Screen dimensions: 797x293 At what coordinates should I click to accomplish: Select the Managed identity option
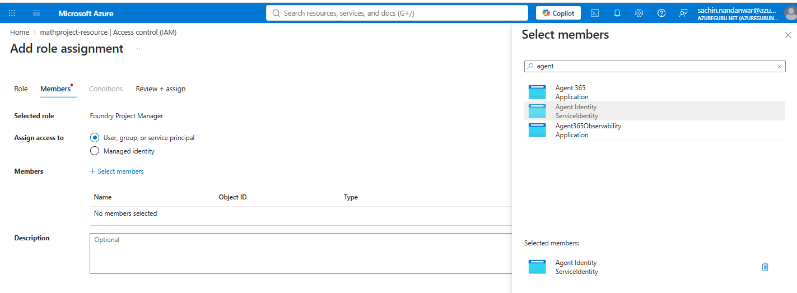pos(95,151)
